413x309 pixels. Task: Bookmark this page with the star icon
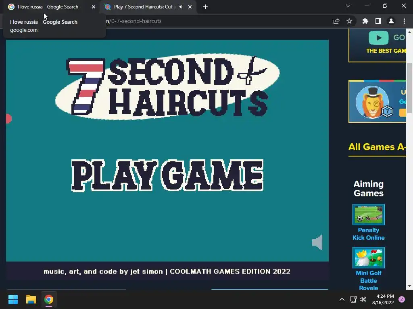349,21
